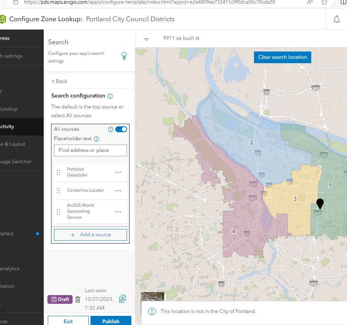Open the Portland Geocoder options menu

tap(118, 172)
